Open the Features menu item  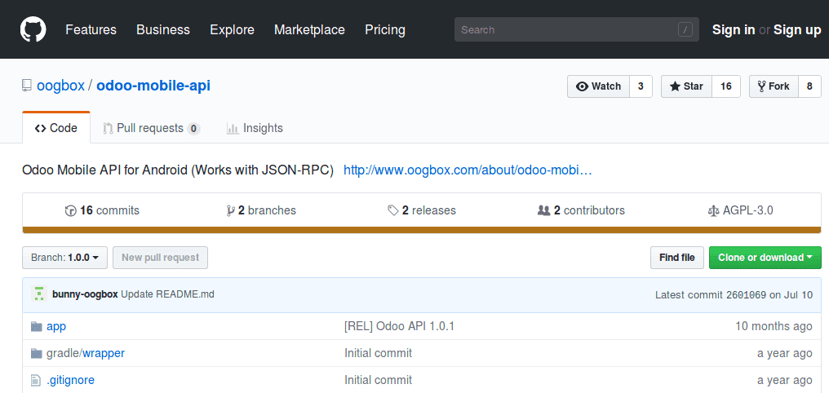pyautogui.click(x=91, y=29)
